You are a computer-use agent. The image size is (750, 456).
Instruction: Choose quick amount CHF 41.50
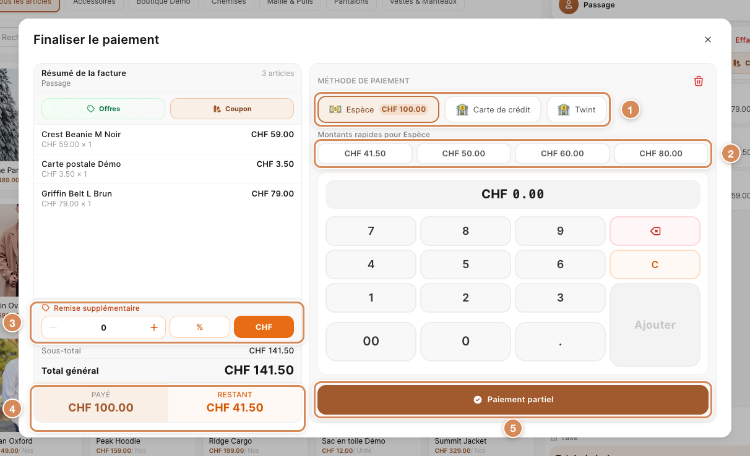(x=365, y=153)
